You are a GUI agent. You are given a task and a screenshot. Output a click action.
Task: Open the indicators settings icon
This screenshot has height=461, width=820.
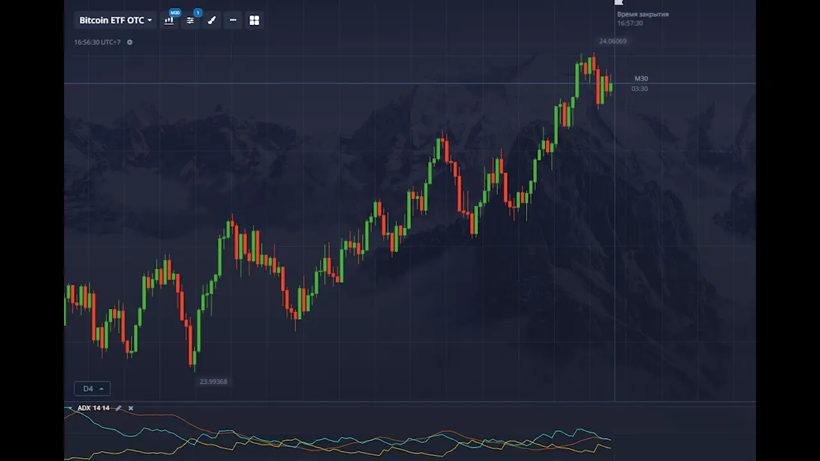(190, 20)
